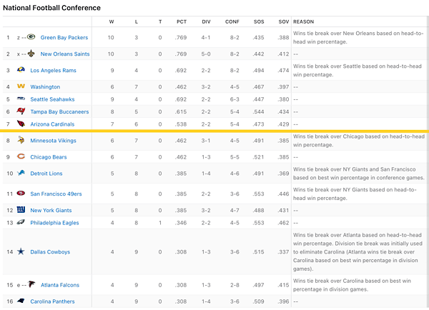Sort by the PCT column header

click(x=182, y=21)
